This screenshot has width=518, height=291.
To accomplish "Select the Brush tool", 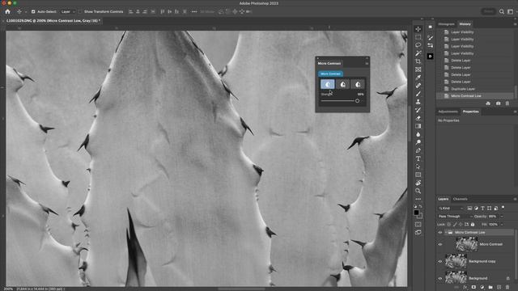I will (x=418, y=94).
